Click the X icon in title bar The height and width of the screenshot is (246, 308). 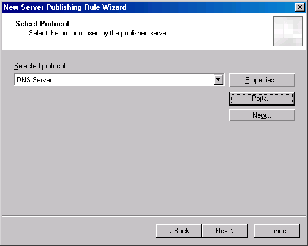(299, 7)
